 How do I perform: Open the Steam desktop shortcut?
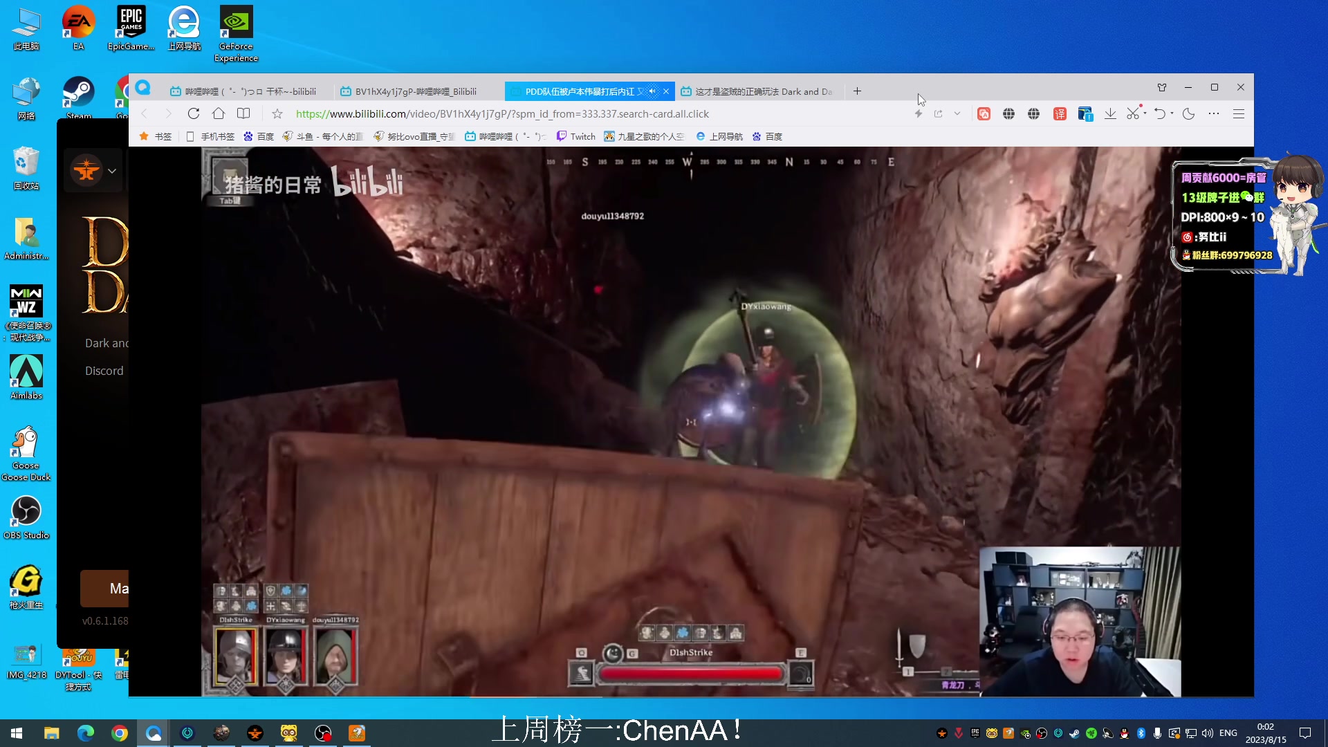pyautogui.click(x=79, y=97)
